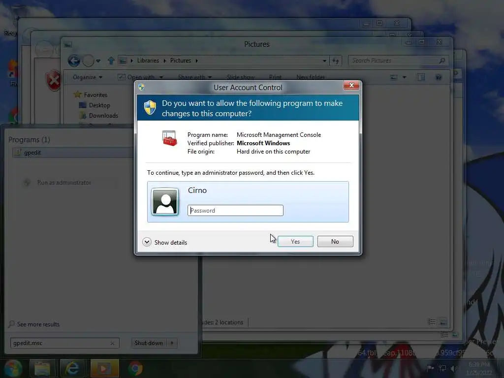The image size is (504, 378).
Task: Choose Run as administrator context entry
Action: coord(64,183)
